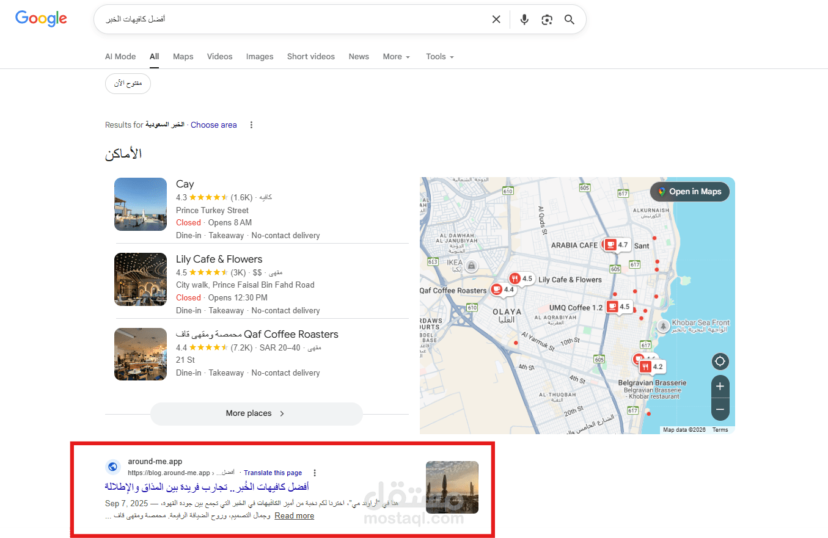Click the Opens 12:30 PM hours text
The width and height of the screenshot is (828, 538).
pos(238,297)
